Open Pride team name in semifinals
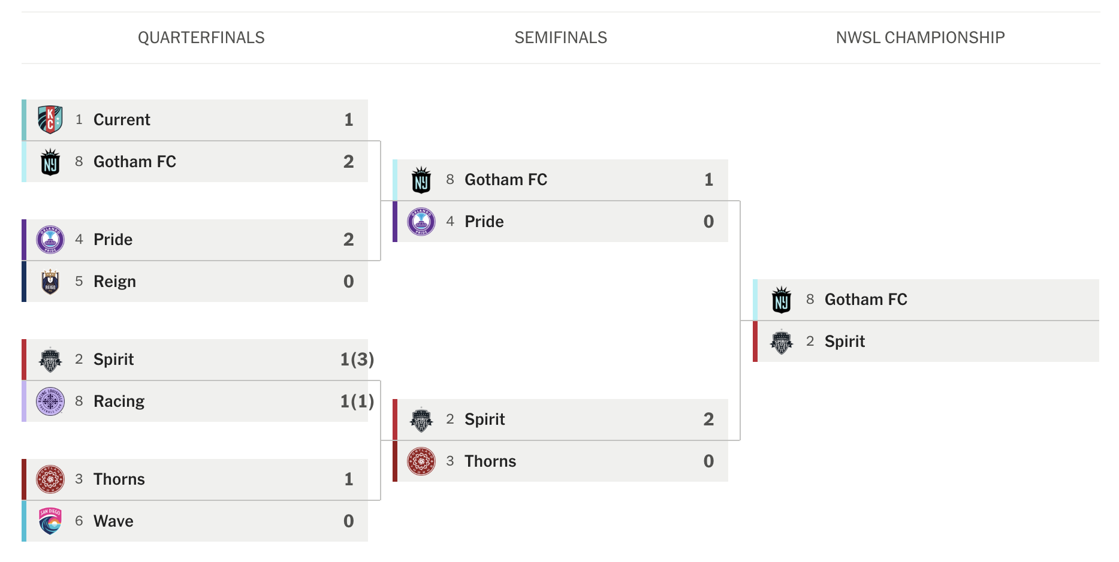Viewport: 1119px width, 562px height. pyautogui.click(x=484, y=222)
